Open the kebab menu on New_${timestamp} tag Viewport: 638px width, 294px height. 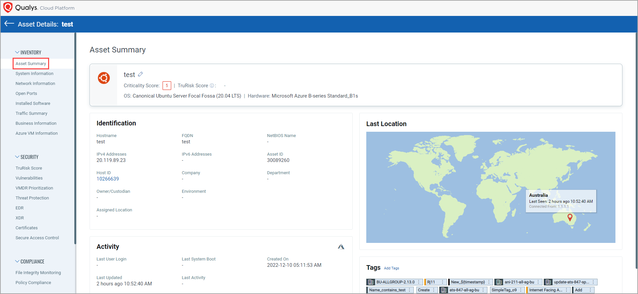pos(489,282)
